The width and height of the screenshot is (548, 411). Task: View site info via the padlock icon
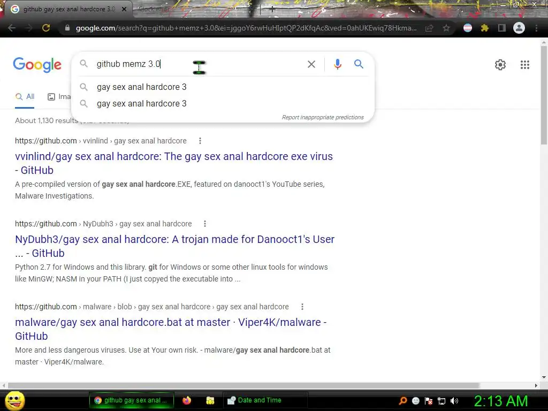click(67, 28)
